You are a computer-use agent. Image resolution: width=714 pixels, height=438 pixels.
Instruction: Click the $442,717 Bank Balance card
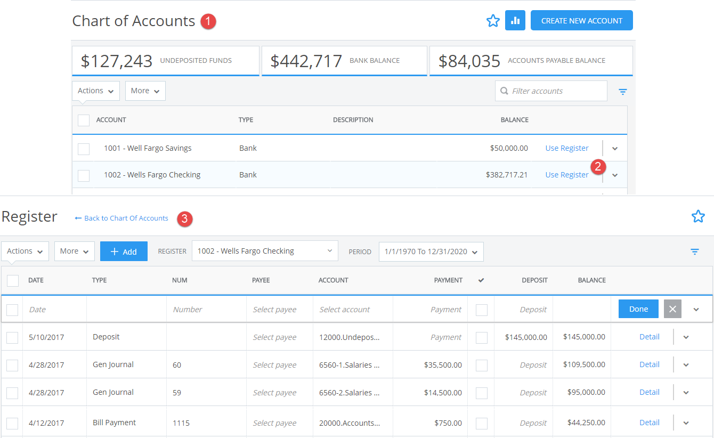pyautogui.click(x=344, y=61)
